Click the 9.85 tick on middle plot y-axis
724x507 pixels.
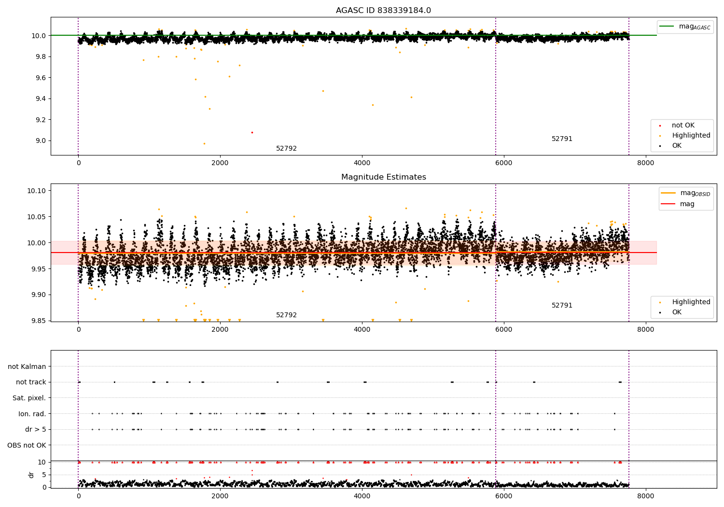39,321
